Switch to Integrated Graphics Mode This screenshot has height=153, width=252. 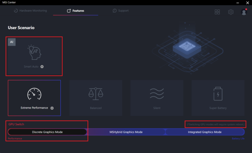205,132
